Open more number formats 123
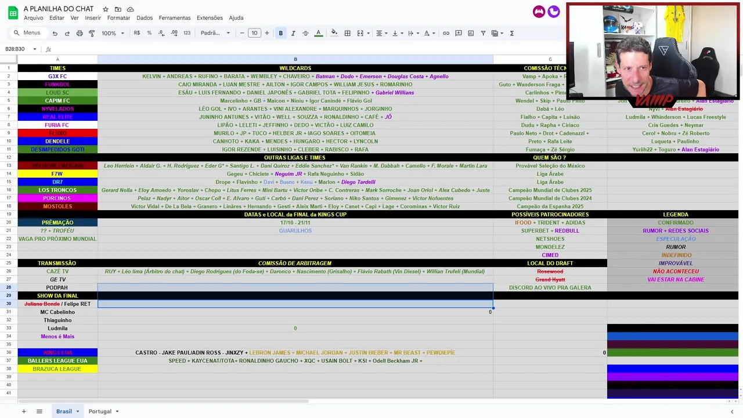This screenshot has width=743, height=418. [x=187, y=33]
